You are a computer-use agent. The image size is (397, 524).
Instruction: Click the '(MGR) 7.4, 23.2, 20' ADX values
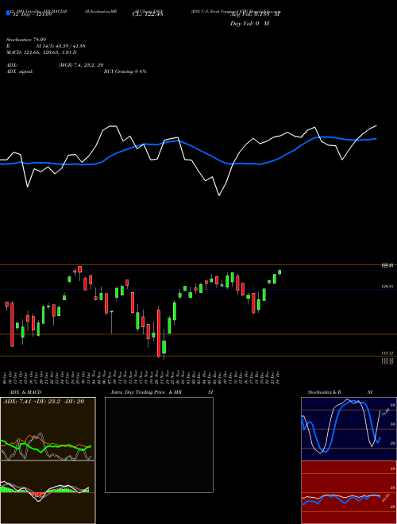tap(81, 65)
